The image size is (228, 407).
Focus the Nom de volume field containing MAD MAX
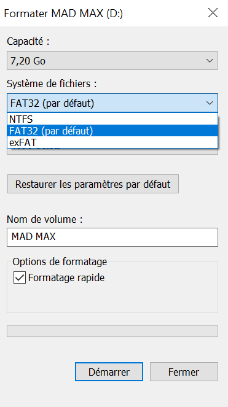(112, 237)
